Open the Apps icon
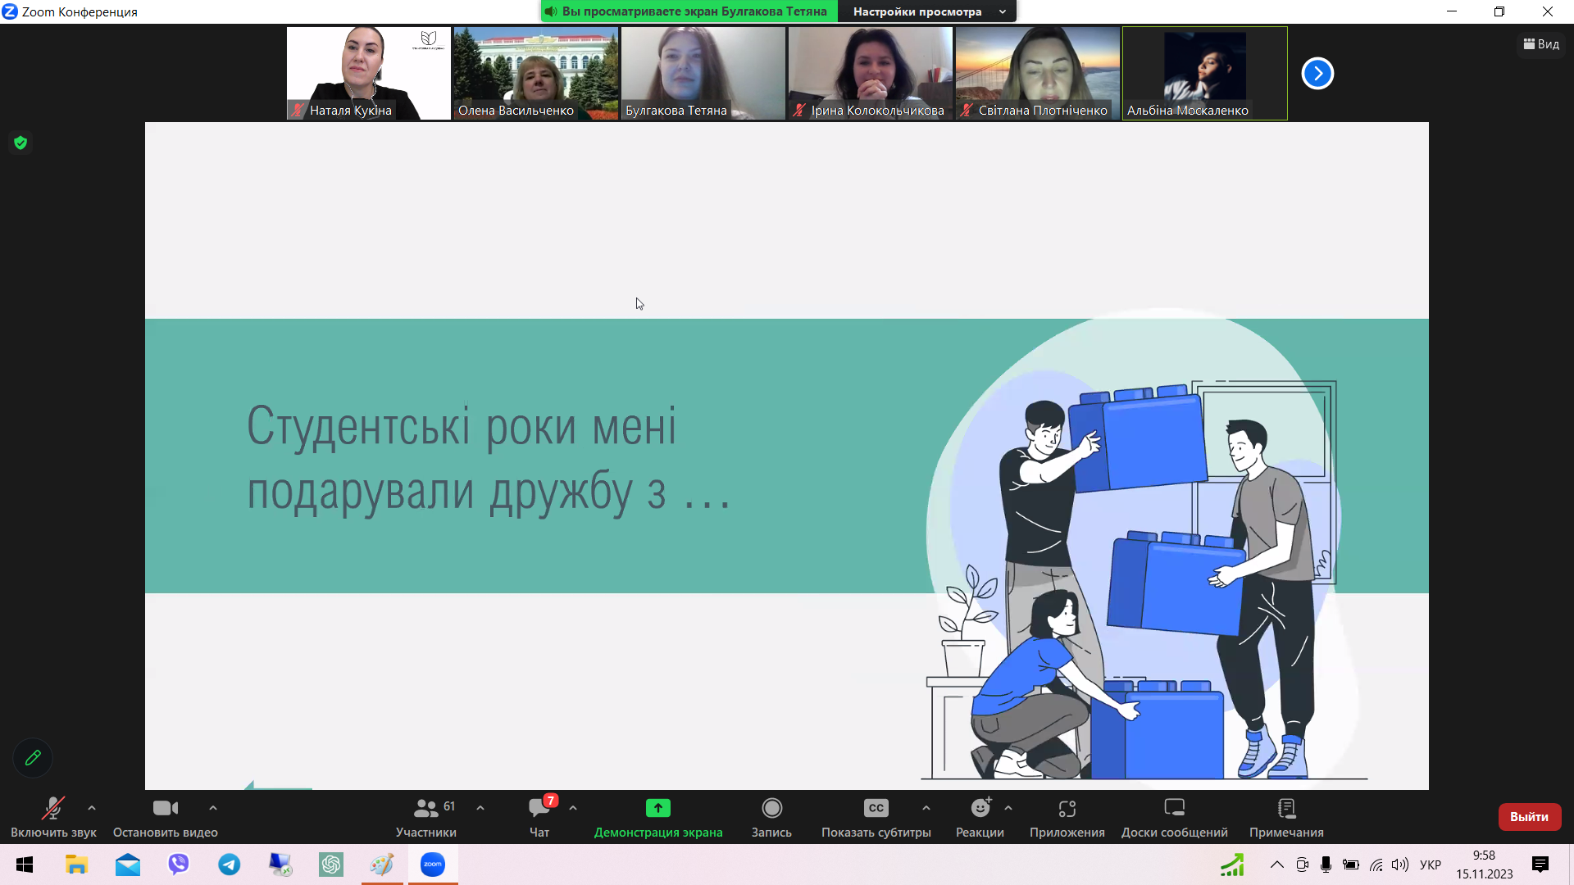 1067,809
